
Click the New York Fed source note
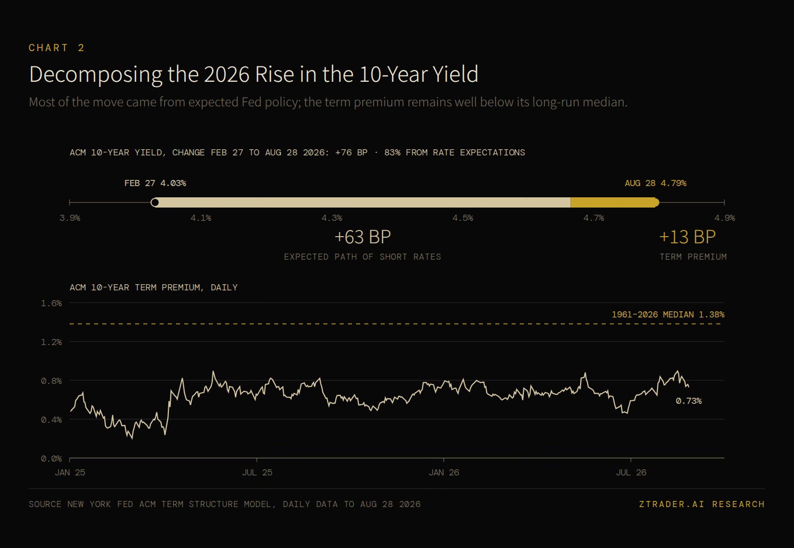click(225, 504)
